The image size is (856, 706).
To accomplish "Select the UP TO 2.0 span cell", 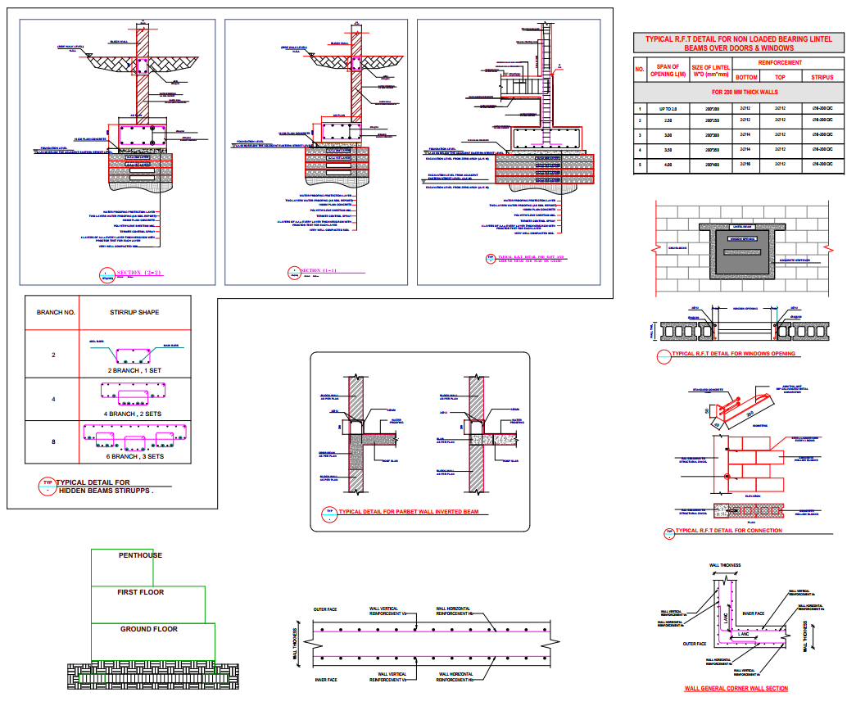I will point(668,109).
